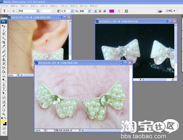The image size is (183, 140).
Task: Click the Ps logo atop the toolbox
Action: coord(4,21)
